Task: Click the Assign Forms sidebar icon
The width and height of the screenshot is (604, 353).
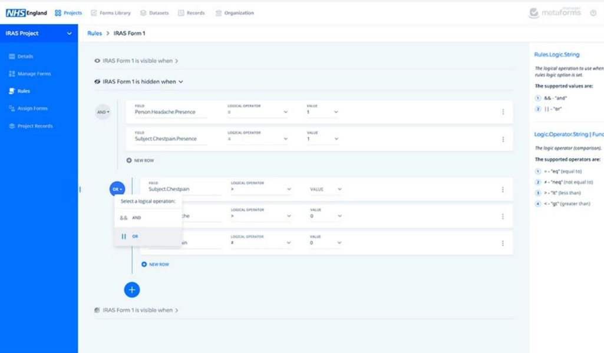Action: point(12,108)
